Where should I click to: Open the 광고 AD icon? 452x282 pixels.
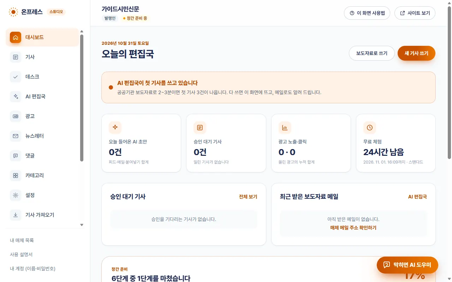16,116
